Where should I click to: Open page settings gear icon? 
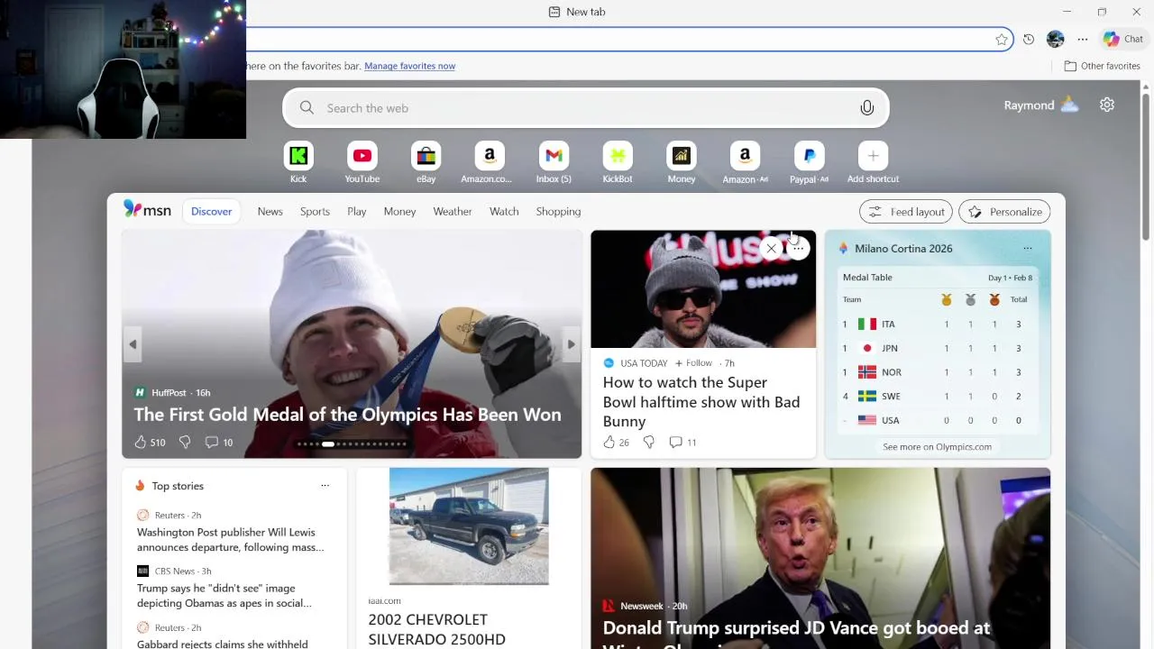pyautogui.click(x=1107, y=105)
